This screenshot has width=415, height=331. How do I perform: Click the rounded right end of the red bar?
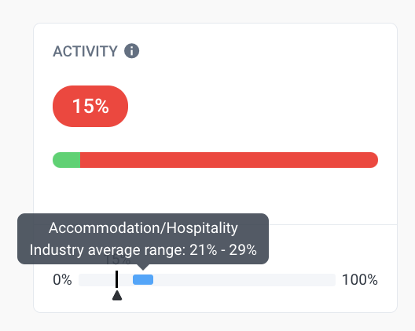373,160
